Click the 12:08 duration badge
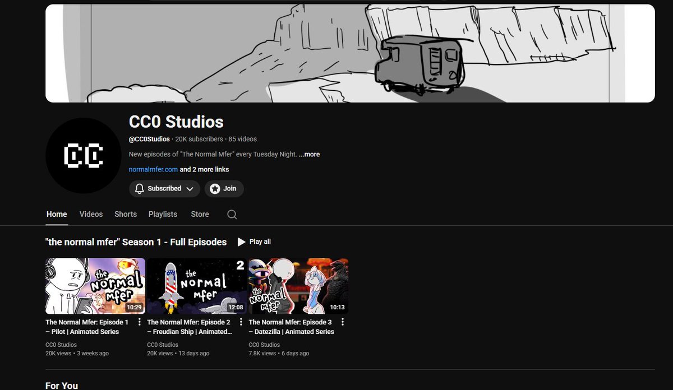Viewport: 673px width, 390px height. coord(236,308)
